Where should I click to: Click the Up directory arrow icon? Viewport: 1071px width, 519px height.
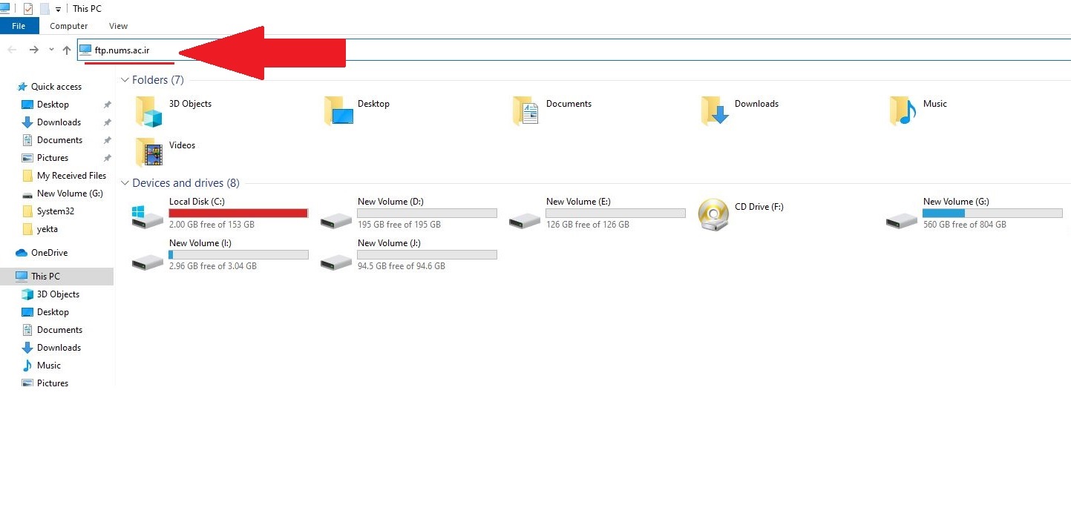click(67, 50)
